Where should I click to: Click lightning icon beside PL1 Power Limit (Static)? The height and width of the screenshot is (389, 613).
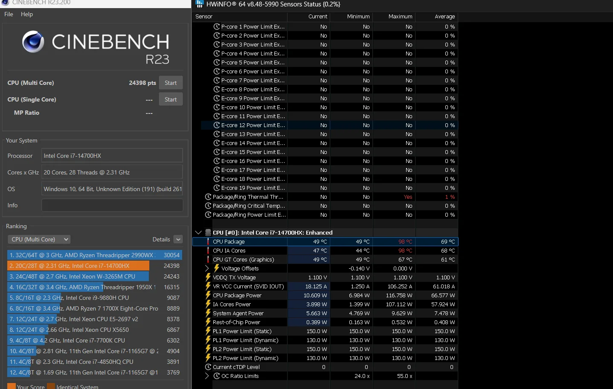[208, 331]
